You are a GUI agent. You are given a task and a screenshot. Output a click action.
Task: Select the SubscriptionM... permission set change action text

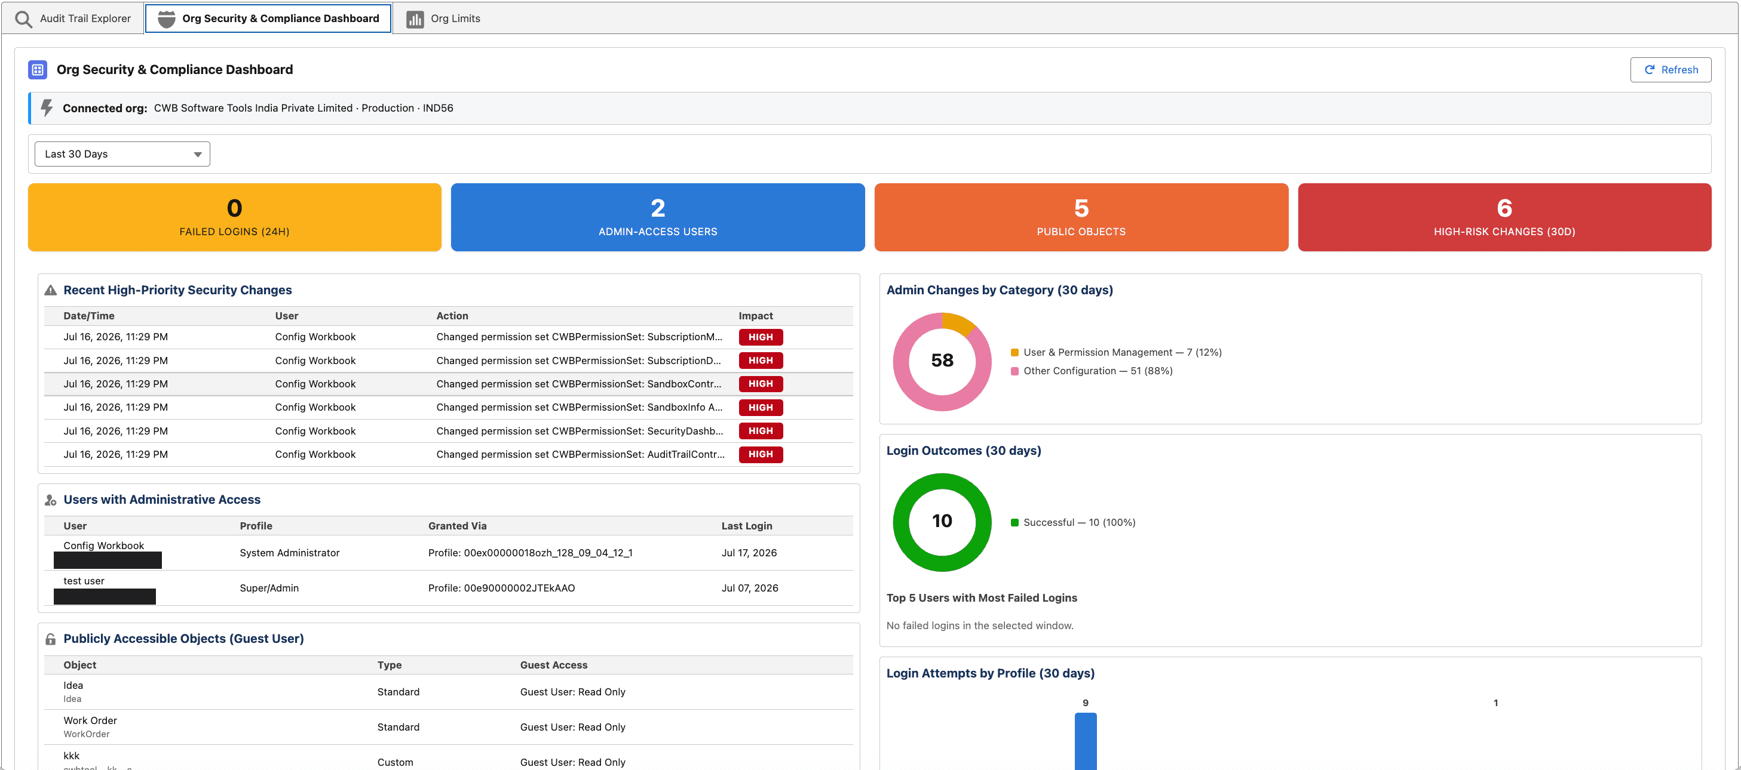tap(579, 337)
